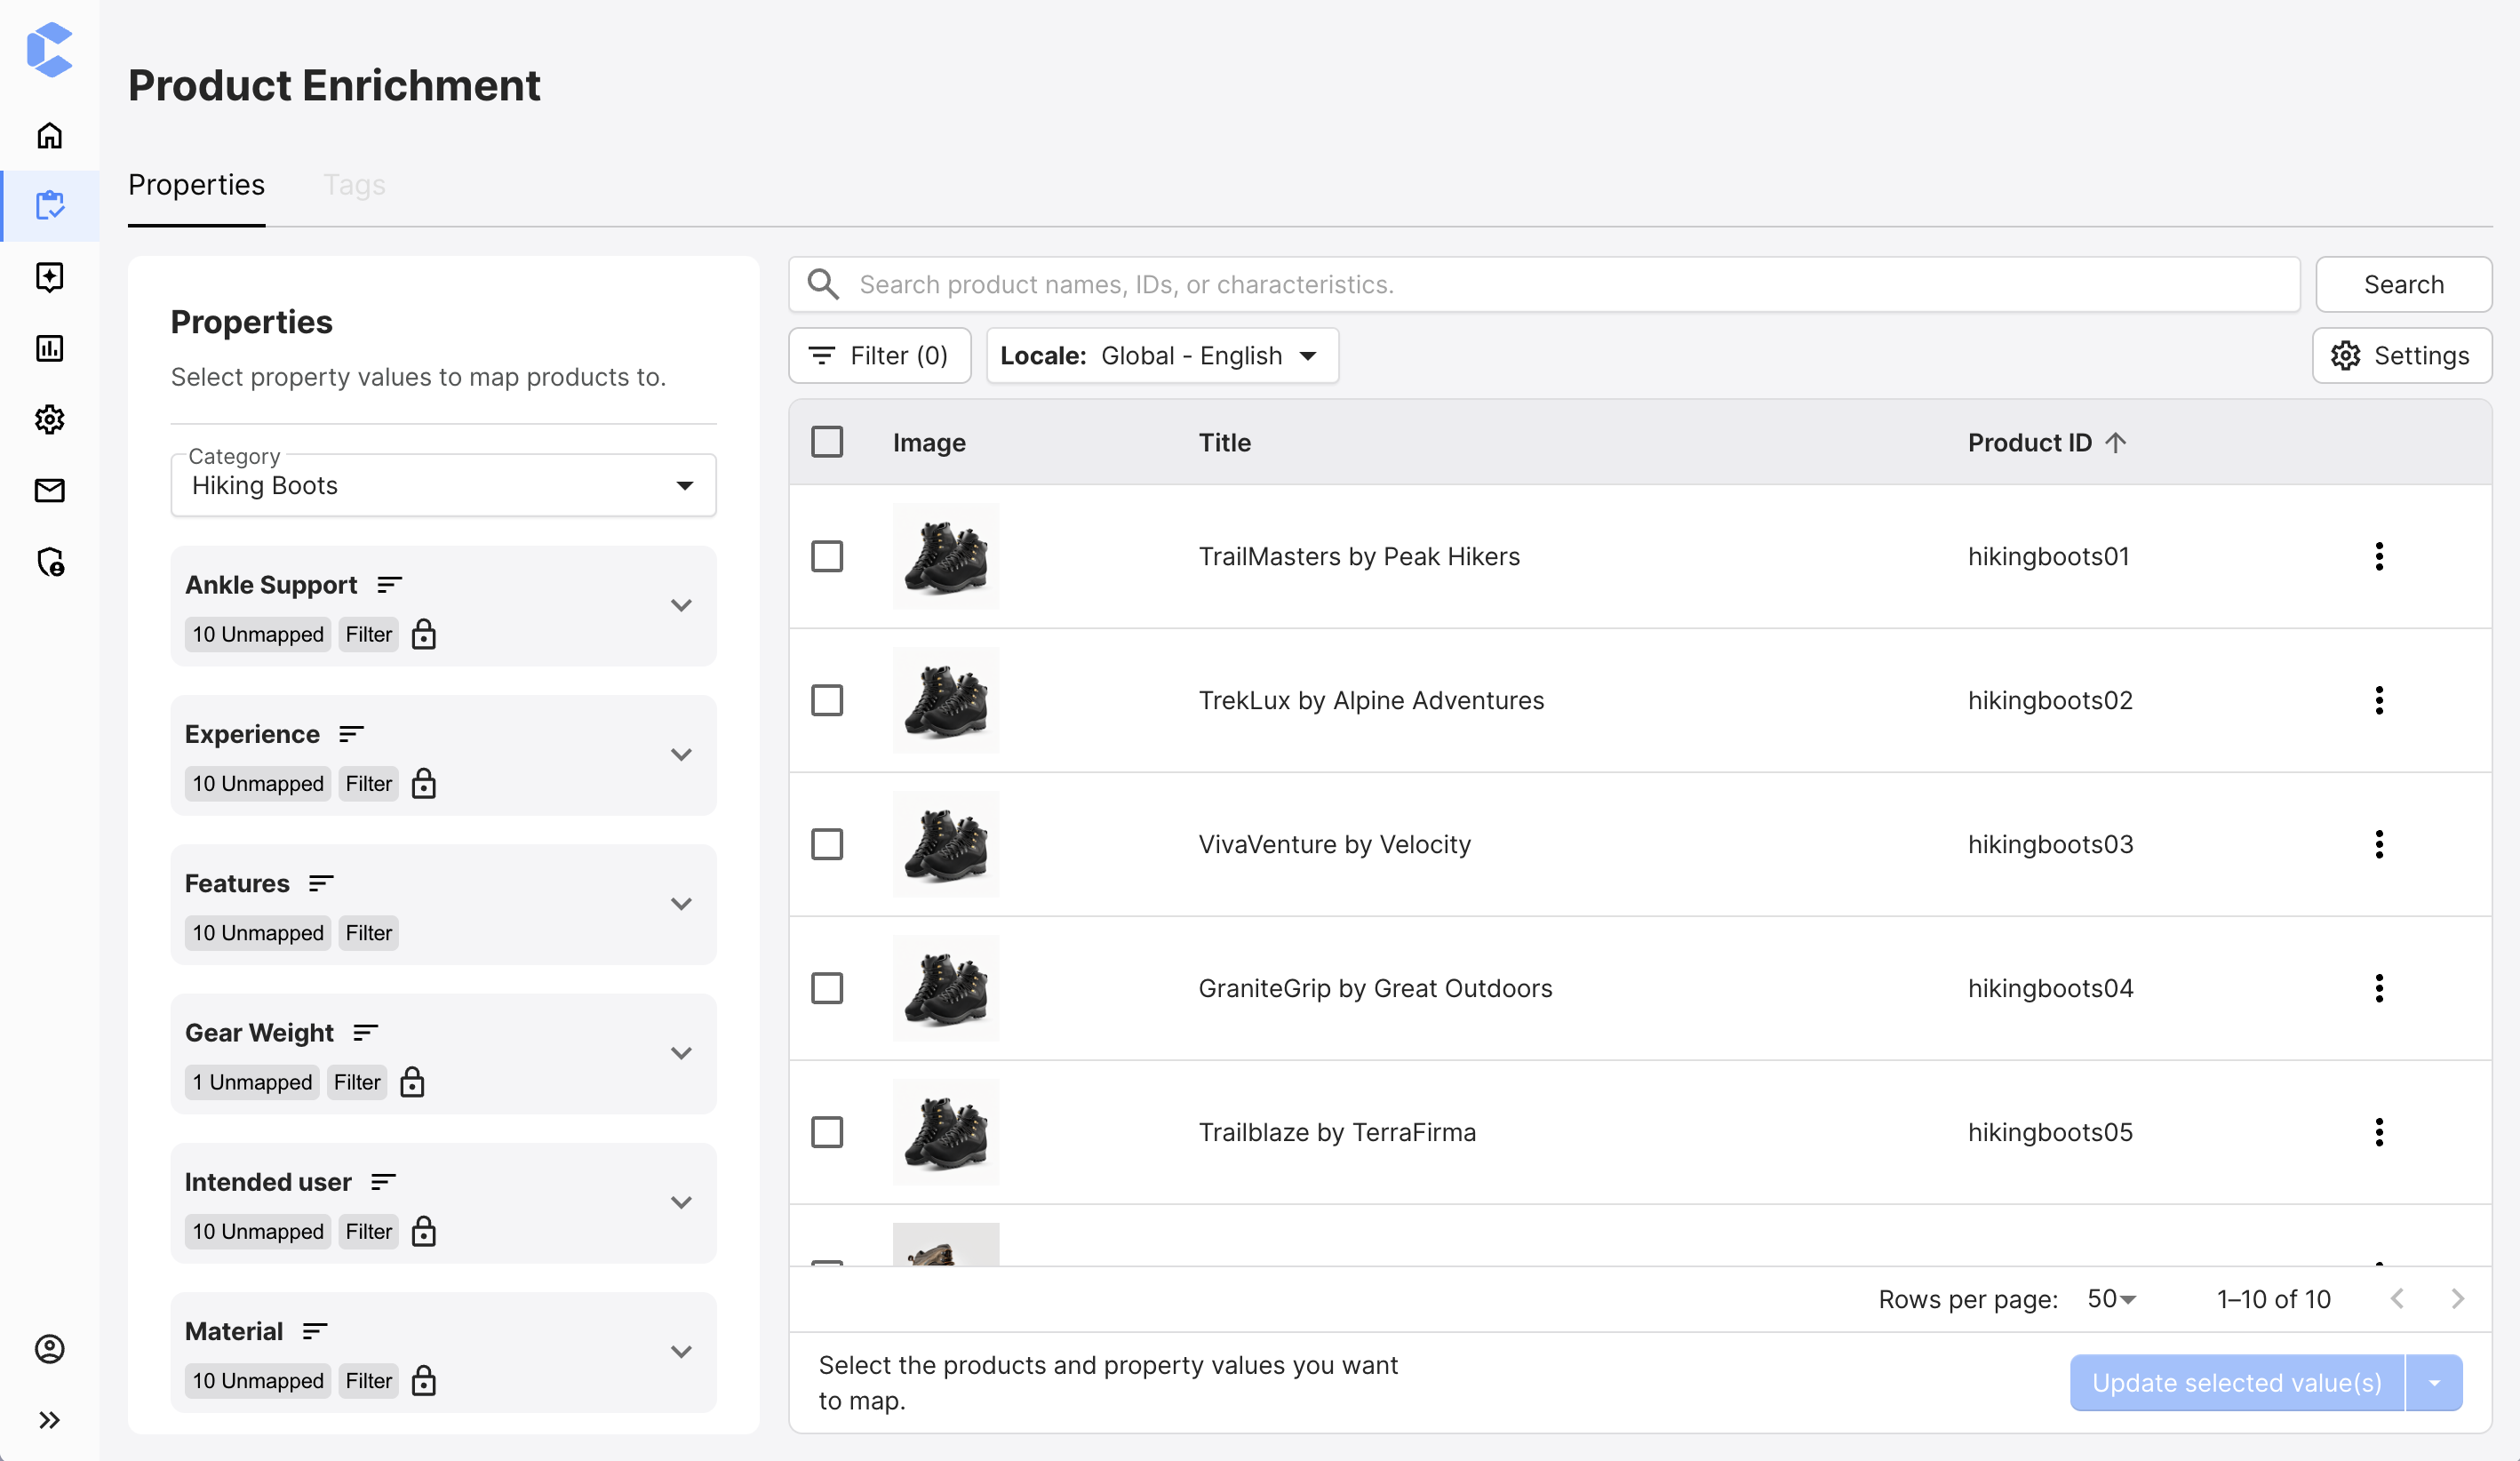
Task: Open the Settings button
Action: [2401, 356]
